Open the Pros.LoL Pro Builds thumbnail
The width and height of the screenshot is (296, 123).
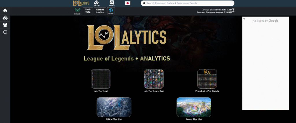[207, 79]
